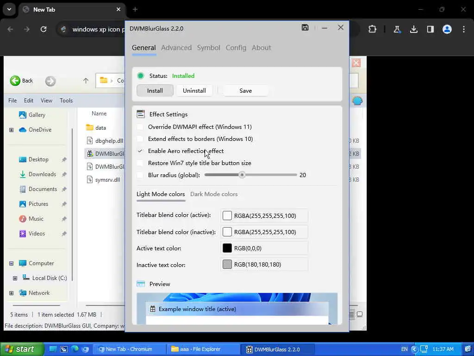The height and width of the screenshot is (356, 474).
Task: Pick Titlebar blend color (active) swatch
Action: point(227,216)
